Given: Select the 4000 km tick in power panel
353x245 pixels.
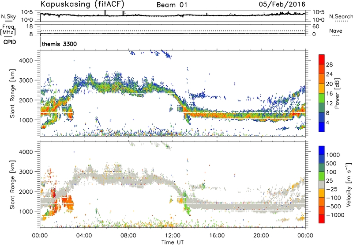Looking at the screenshot, I should pos(26,61).
